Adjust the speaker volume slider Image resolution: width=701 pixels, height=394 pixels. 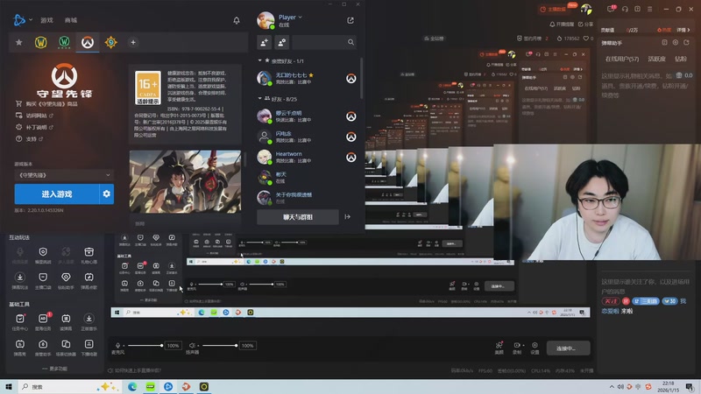tap(218, 345)
